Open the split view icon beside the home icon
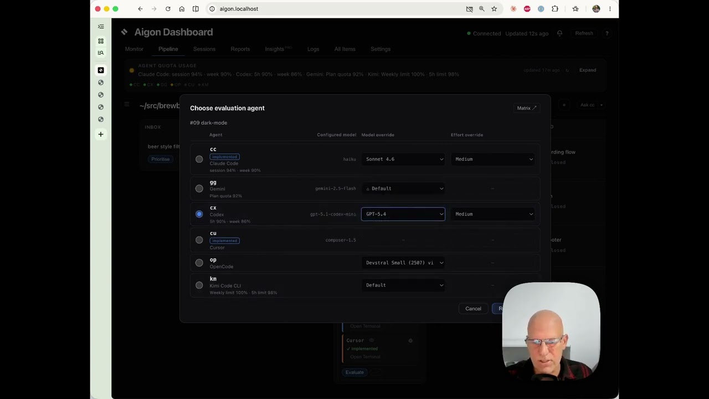709x399 pixels. (196, 9)
